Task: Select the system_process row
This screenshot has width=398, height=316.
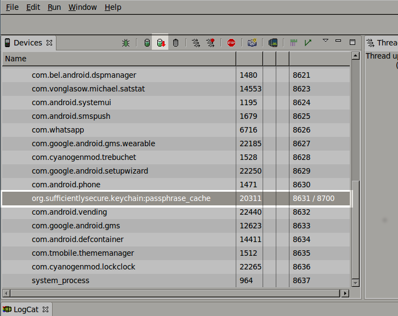Action: click(x=60, y=280)
